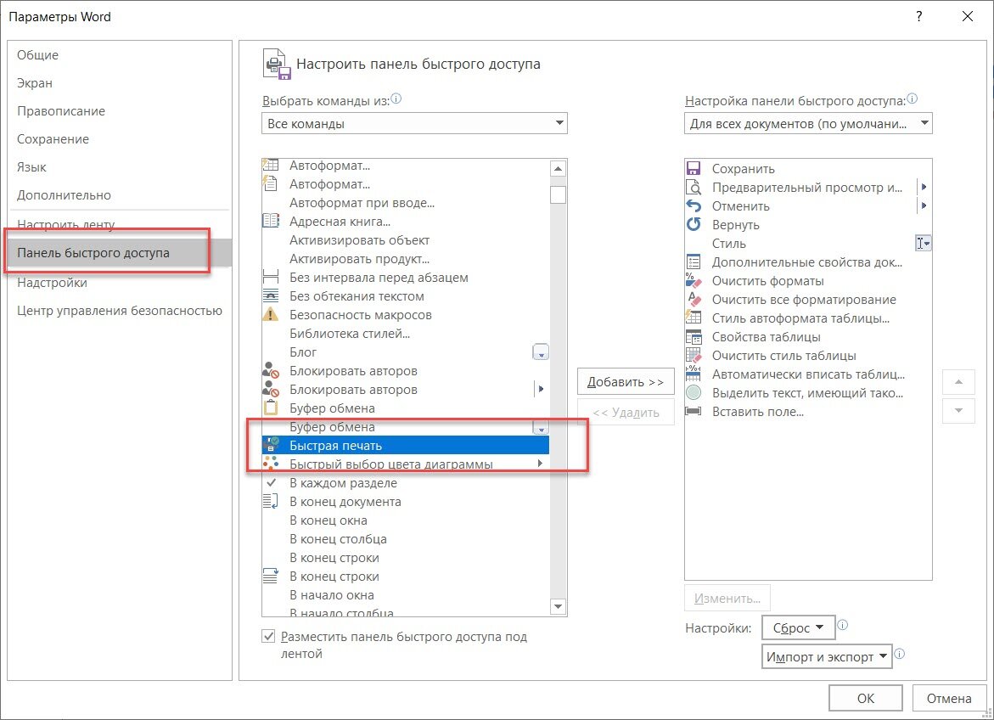Viewport: 994px width, 720px height.
Task: Click the dropdown marker on the Блог row
Action: (x=541, y=352)
